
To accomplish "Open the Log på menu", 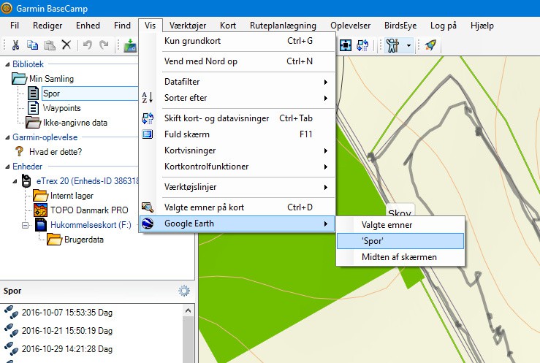I will click(x=444, y=26).
